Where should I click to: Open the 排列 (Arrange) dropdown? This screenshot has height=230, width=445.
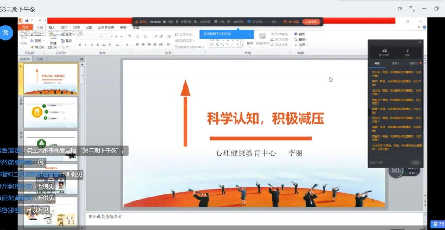coord(250,43)
